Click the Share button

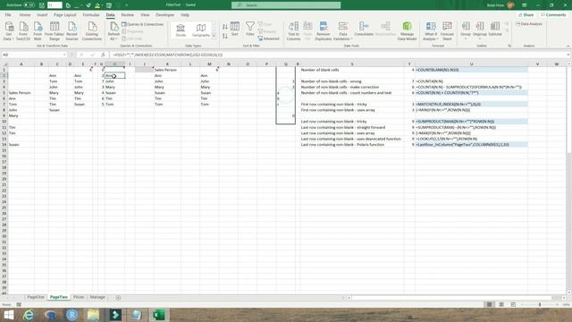526,15
